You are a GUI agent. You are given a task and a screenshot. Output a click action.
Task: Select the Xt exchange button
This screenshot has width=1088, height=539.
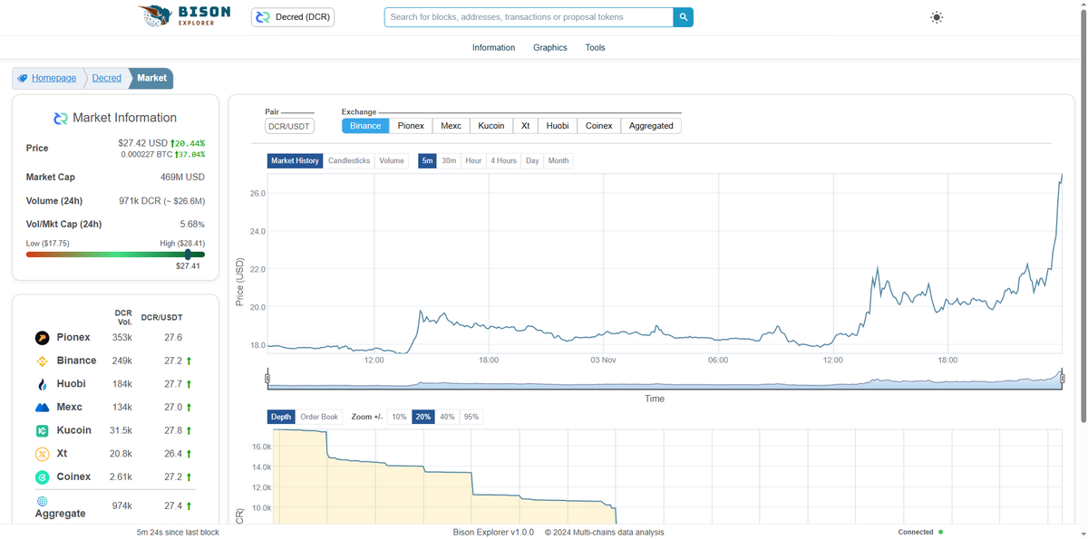pos(525,126)
